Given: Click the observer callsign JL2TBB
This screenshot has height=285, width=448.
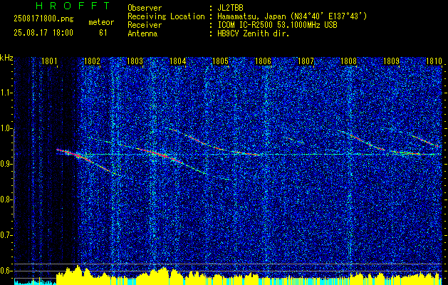Looking at the screenshot, I should click(230, 8).
